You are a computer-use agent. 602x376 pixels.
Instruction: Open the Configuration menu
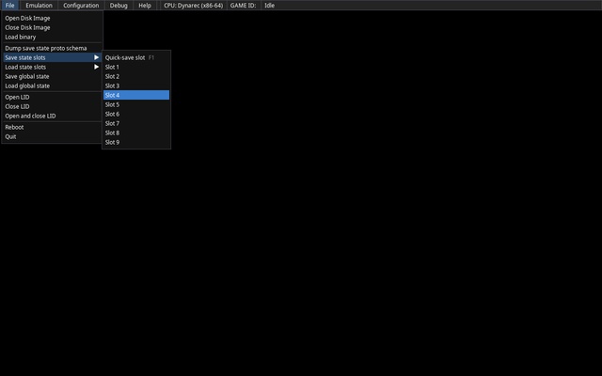point(81,6)
